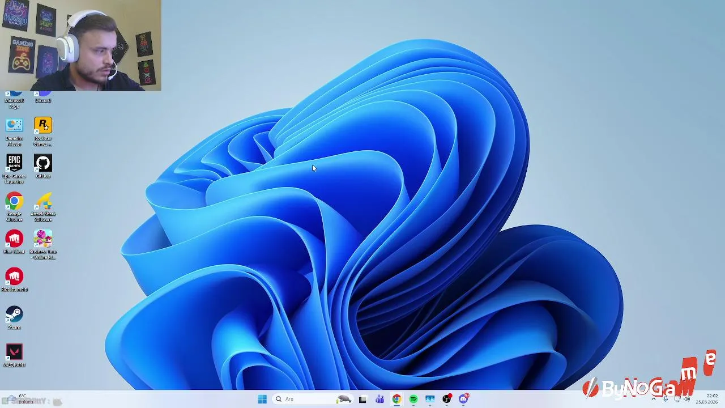Viewport: 725px width, 408px height.
Task: Select Attack Shark Software shortcut
Action: pos(43,207)
